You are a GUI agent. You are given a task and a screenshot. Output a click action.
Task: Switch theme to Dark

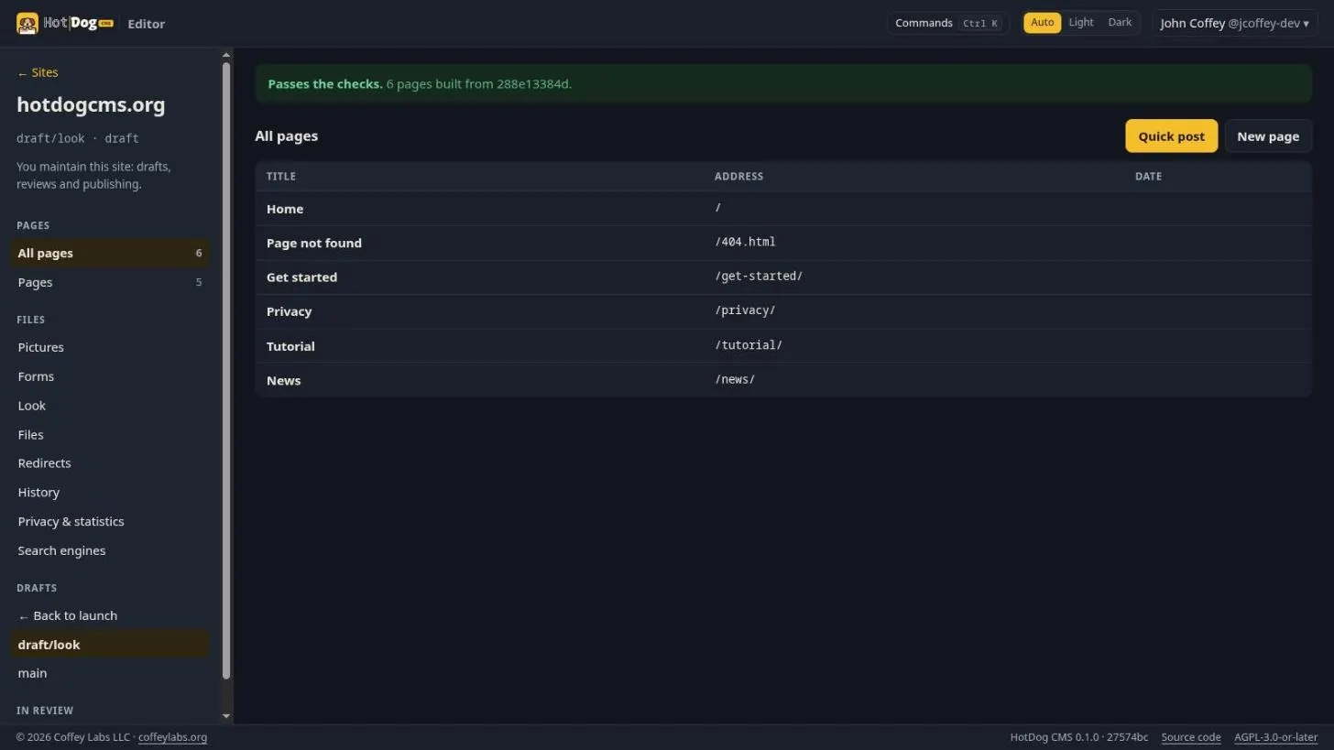1120,23
